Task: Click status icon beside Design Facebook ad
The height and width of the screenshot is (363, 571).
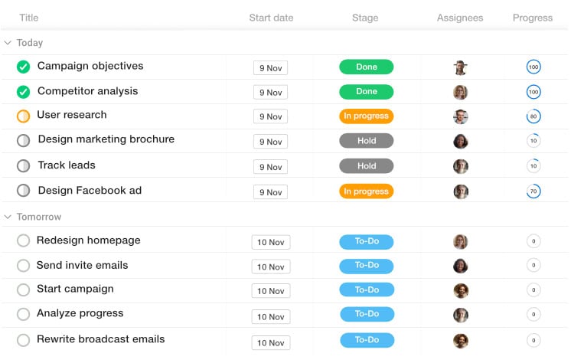Action: click(24, 191)
